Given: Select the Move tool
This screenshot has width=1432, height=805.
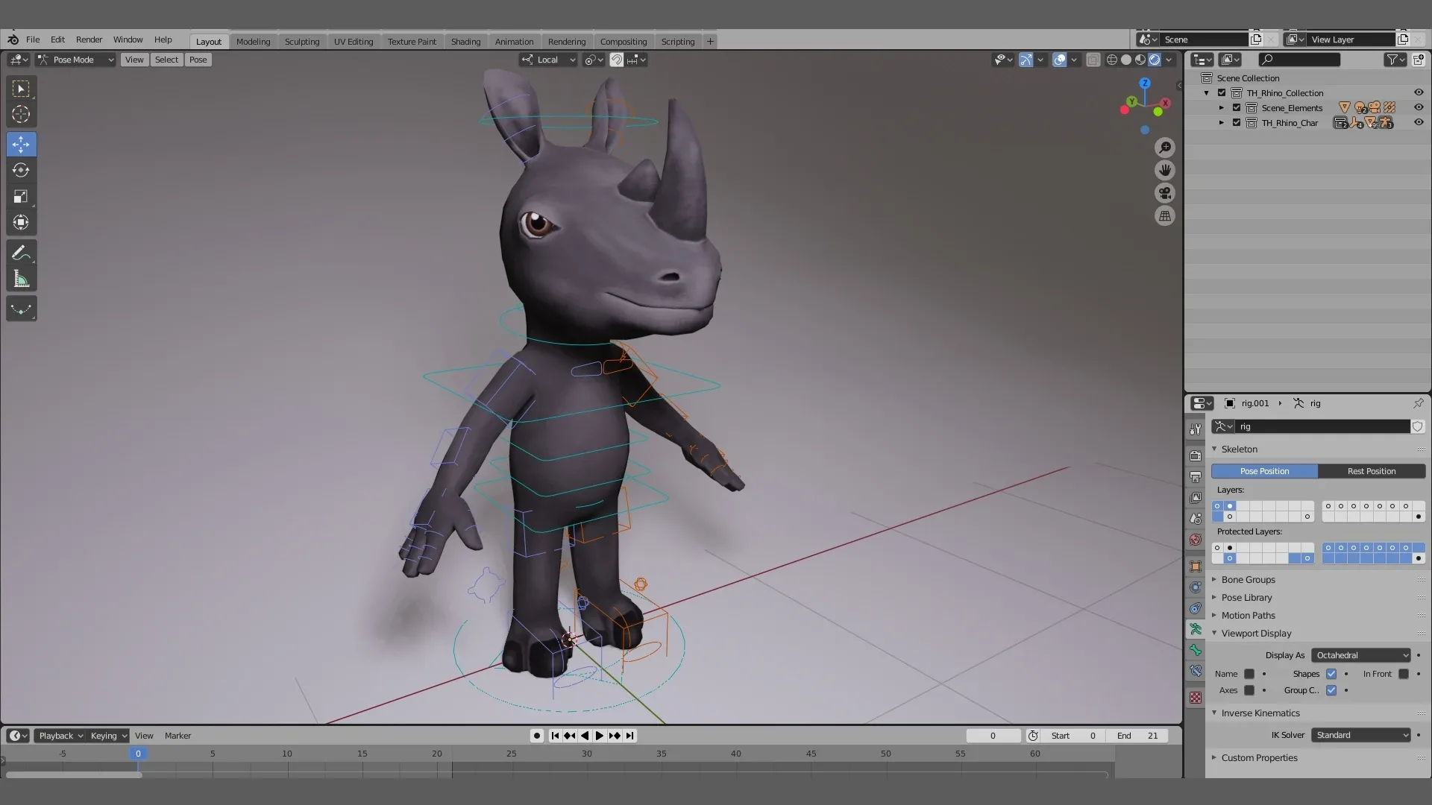Looking at the screenshot, I should 21,144.
